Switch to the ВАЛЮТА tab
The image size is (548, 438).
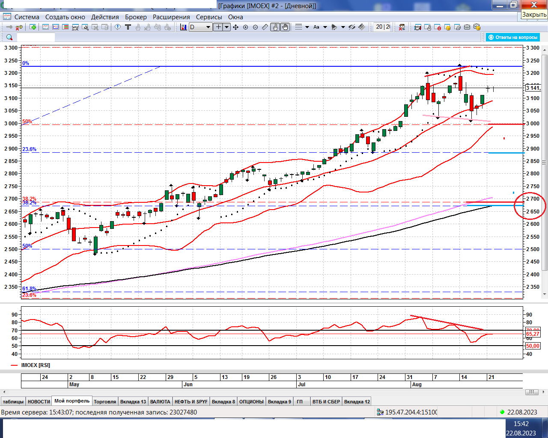(x=161, y=402)
